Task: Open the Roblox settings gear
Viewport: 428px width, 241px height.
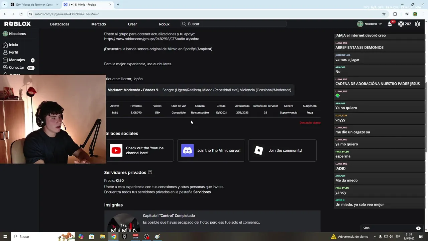Action: (x=418, y=24)
